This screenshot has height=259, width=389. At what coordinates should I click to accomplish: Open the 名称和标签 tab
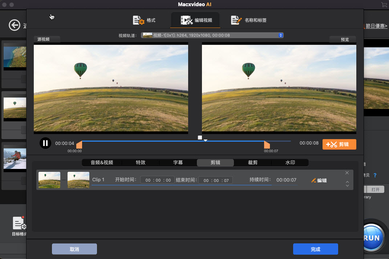click(249, 20)
